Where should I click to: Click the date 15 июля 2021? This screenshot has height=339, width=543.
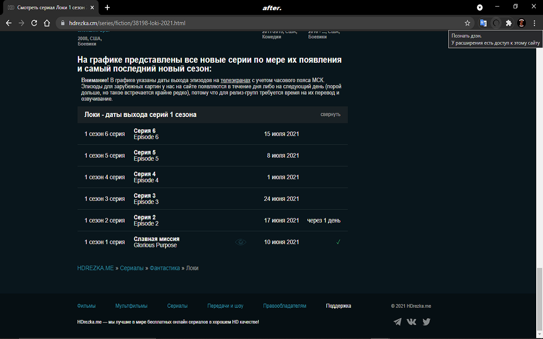pos(281,134)
